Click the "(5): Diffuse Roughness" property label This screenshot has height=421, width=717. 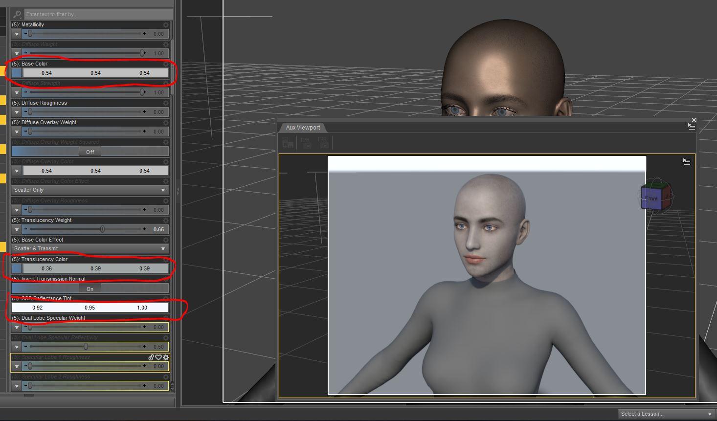(39, 103)
